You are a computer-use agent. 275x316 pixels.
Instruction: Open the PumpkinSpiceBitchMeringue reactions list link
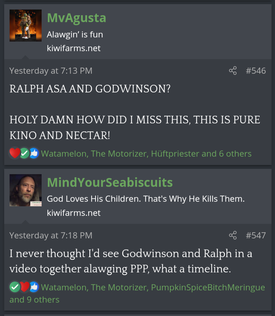click(208, 287)
